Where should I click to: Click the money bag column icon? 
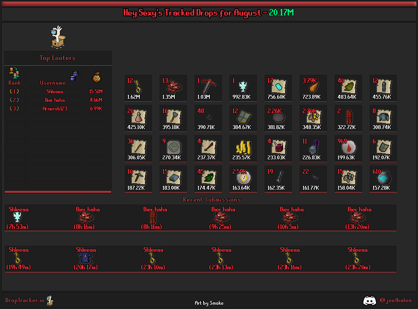click(x=97, y=77)
